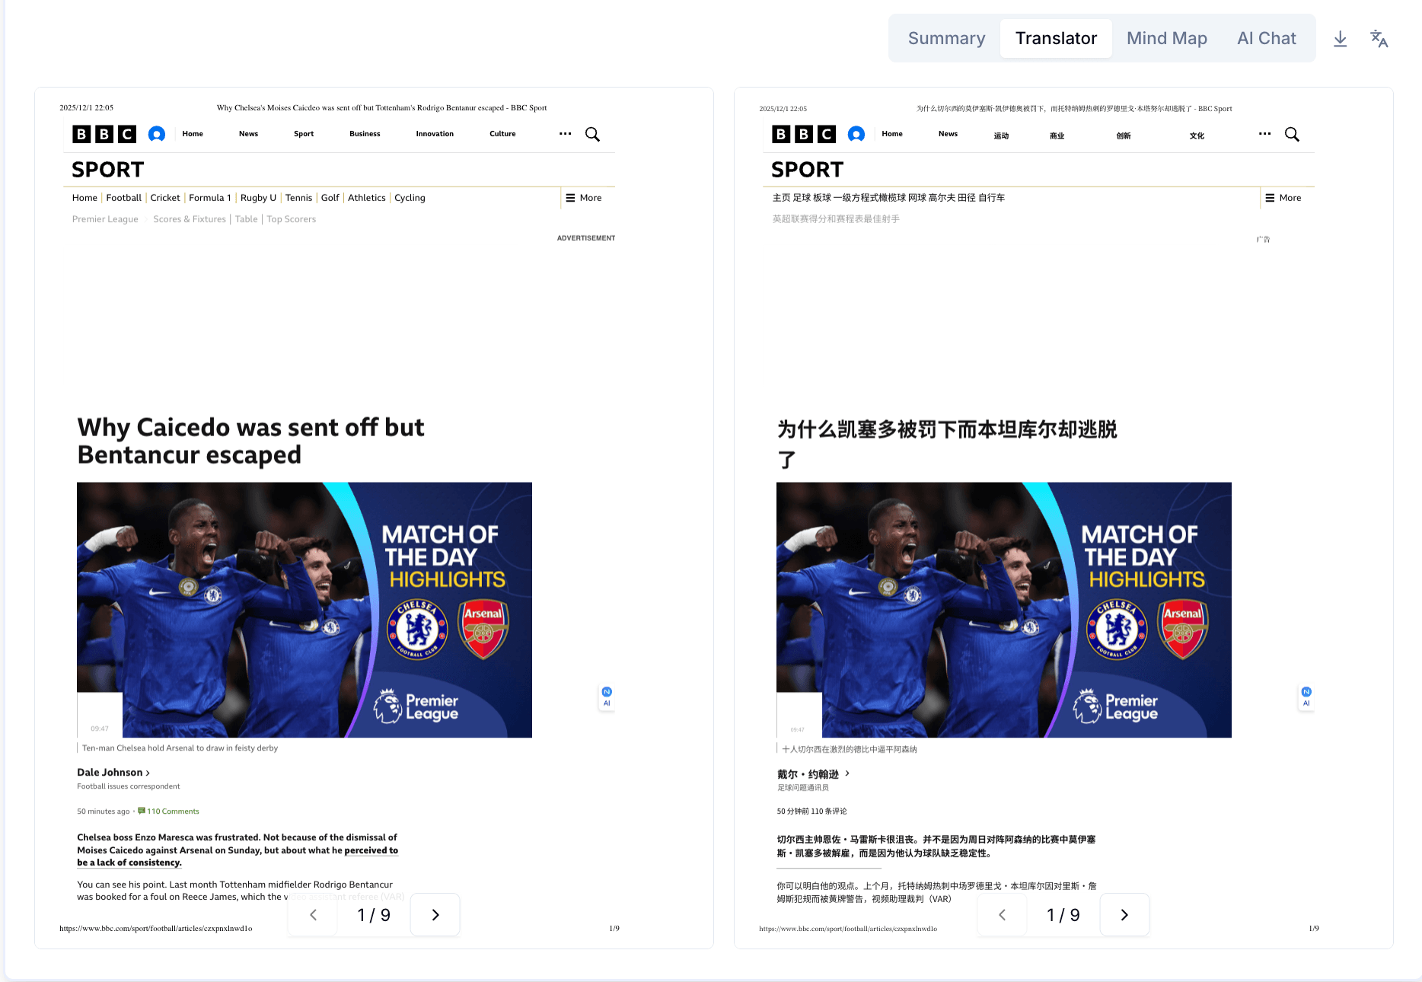The image size is (1422, 982).
Task: Click the previous page arrow on the English side
Action: click(312, 914)
